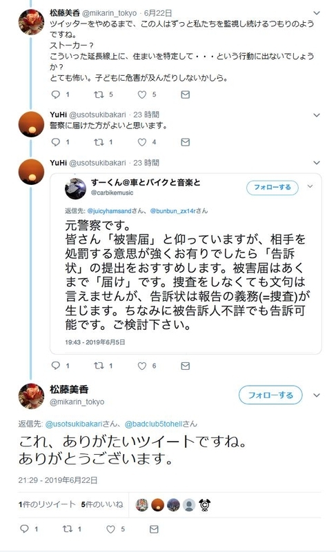Open the chevron beside the main tweet's follow button
The width and height of the screenshot is (336, 552).
[x=317, y=395]
